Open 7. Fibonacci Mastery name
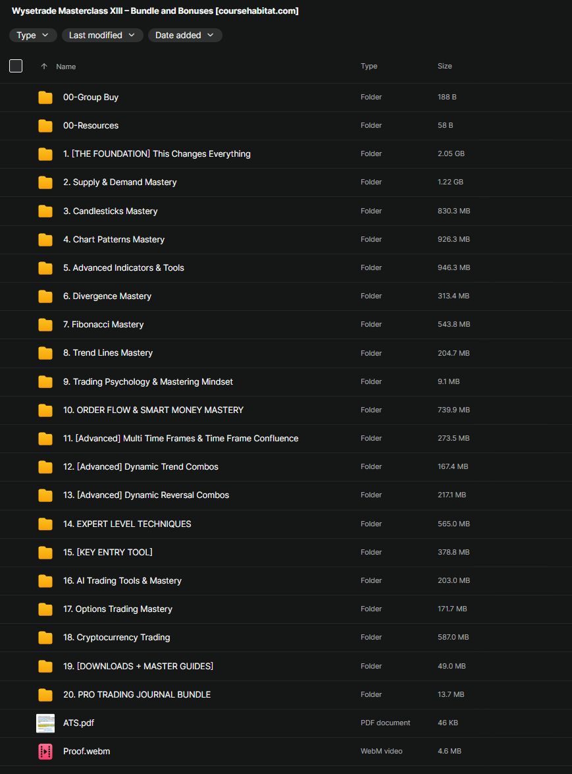Image resolution: width=572 pixels, height=774 pixels. coord(103,324)
